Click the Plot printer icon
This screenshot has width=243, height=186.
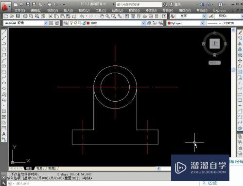coord(25,16)
